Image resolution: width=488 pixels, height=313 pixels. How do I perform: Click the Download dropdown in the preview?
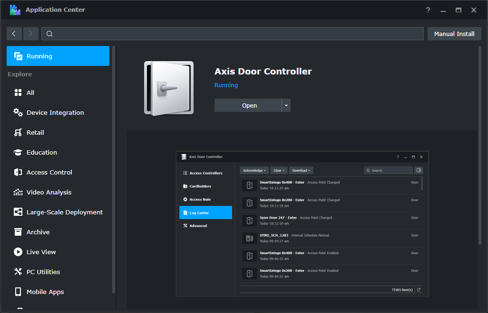(301, 170)
